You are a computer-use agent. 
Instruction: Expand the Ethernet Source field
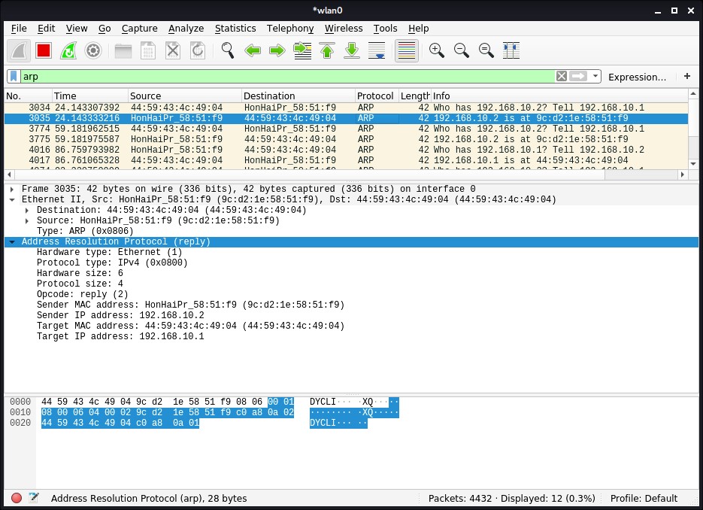[x=27, y=220]
